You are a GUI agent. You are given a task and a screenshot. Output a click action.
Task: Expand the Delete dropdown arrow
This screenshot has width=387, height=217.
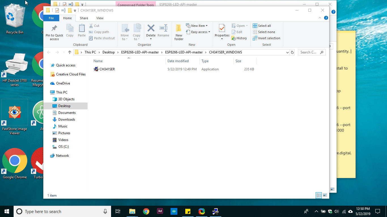pos(151,39)
